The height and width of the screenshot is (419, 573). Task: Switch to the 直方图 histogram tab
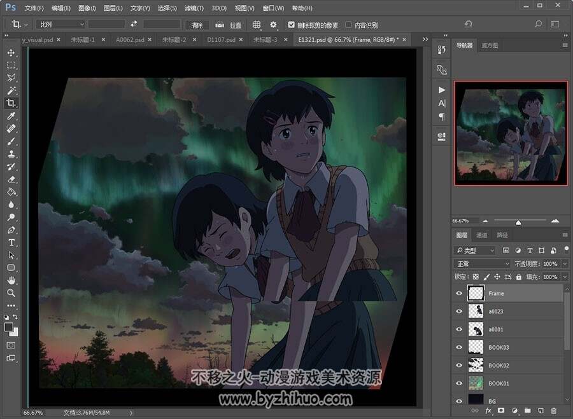pos(490,45)
